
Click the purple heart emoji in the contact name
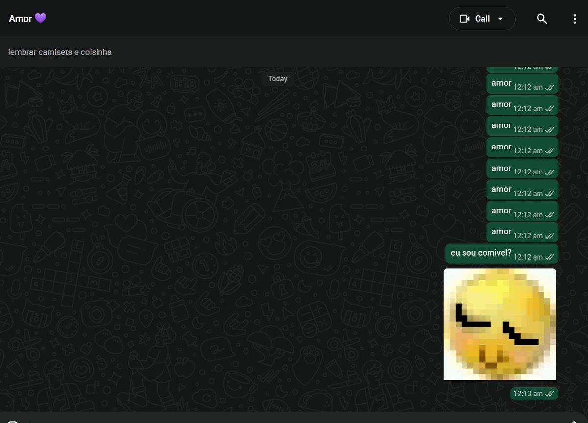click(41, 19)
